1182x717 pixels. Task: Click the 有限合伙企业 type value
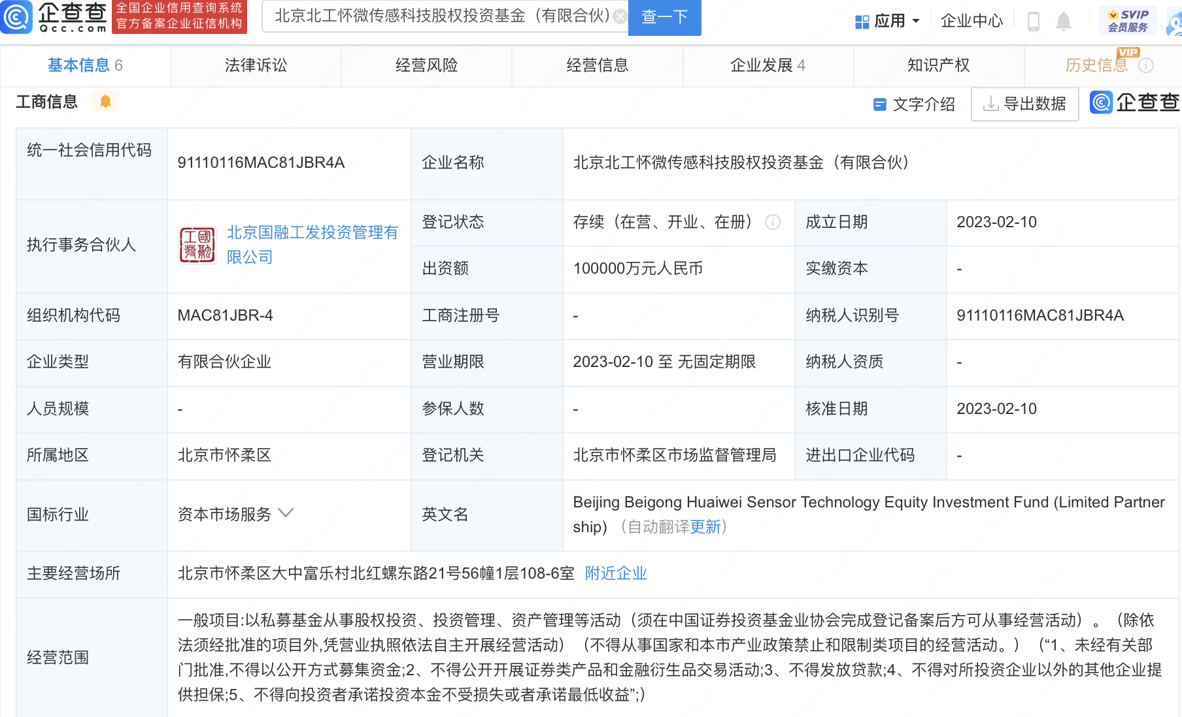click(x=224, y=362)
